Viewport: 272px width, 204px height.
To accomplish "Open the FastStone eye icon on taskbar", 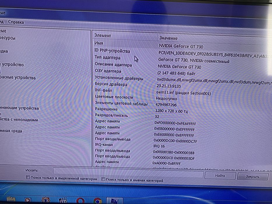I will point(46,201).
